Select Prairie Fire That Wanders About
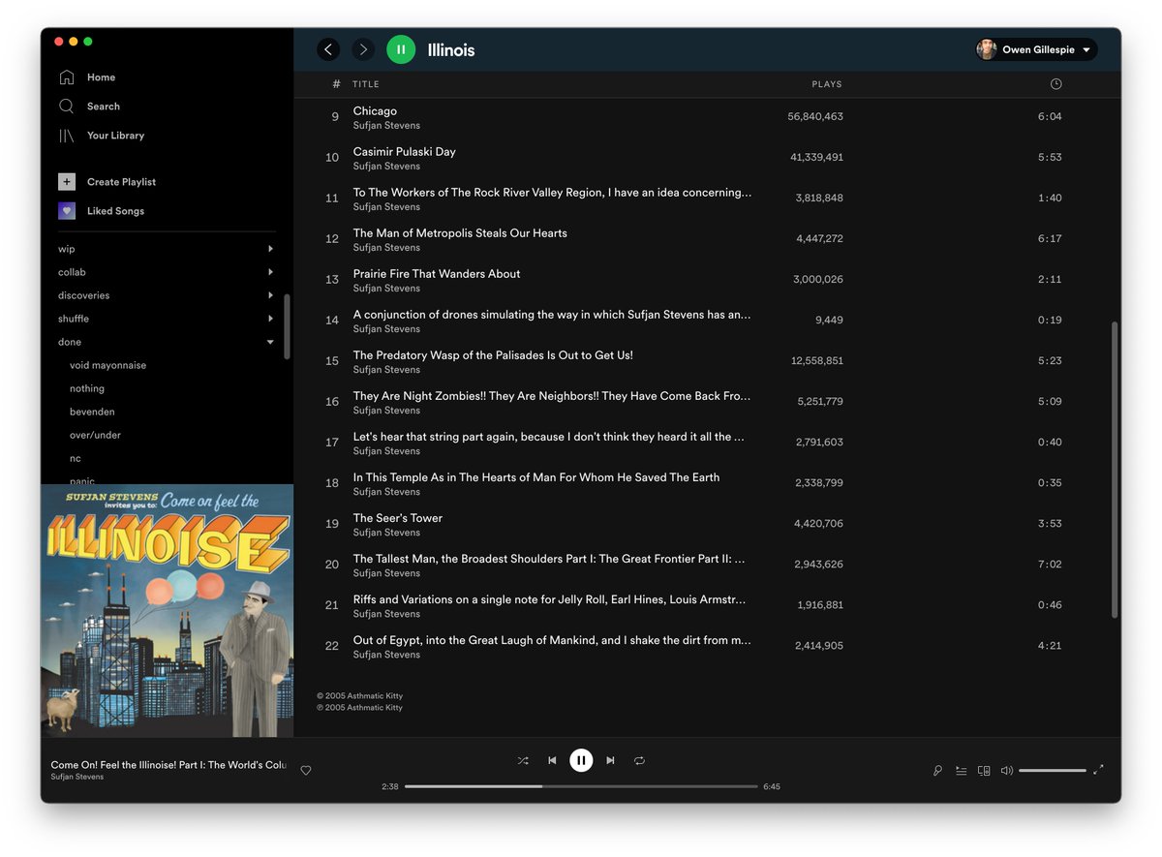Viewport: 1162px width, 857px height. [437, 274]
